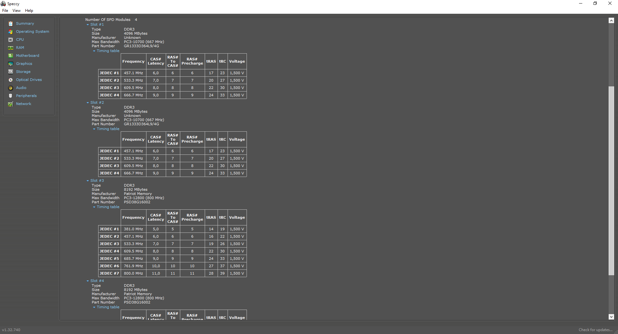Click the vertical scrollbar thumb
Image resolution: width=618 pixels, height=334 pixels.
[611, 181]
